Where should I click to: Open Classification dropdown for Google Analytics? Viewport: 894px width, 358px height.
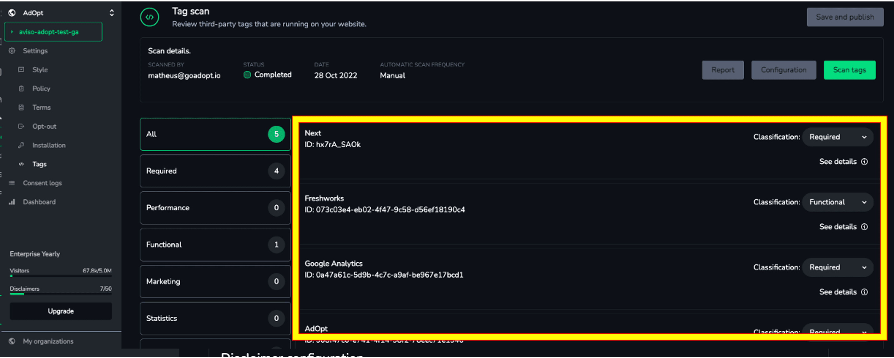pos(837,267)
